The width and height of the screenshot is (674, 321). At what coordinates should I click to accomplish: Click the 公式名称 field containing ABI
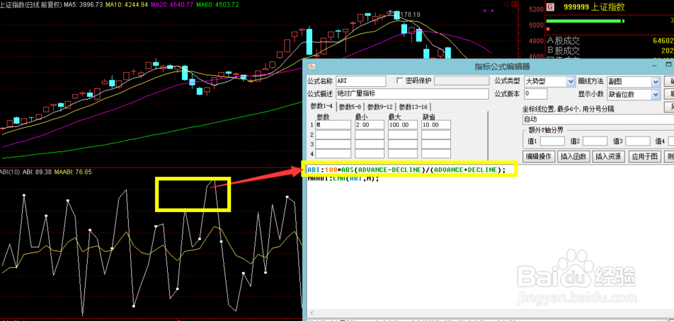click(x=361, y=81)
